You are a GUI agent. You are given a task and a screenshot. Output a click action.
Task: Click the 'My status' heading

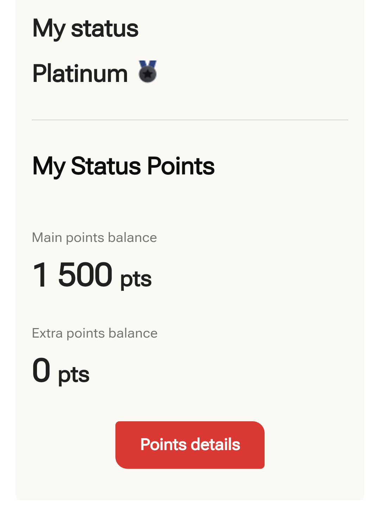point(85,28)
